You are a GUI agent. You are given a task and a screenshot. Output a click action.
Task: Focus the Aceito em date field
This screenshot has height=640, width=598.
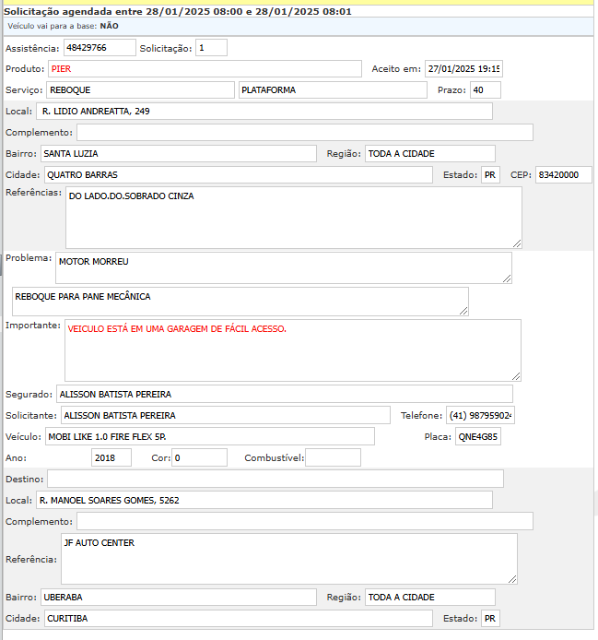[463, 69]
